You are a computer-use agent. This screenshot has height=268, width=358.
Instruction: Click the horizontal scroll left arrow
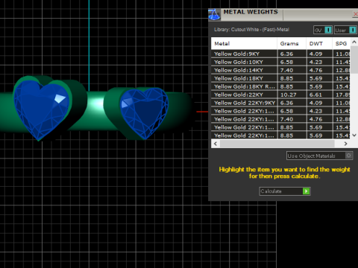click(x=216, y=144)
